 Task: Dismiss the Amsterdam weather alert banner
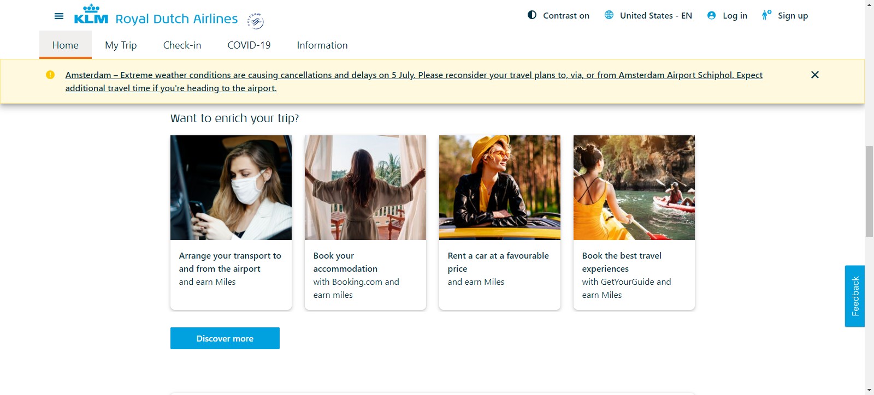tap(814, 75)
